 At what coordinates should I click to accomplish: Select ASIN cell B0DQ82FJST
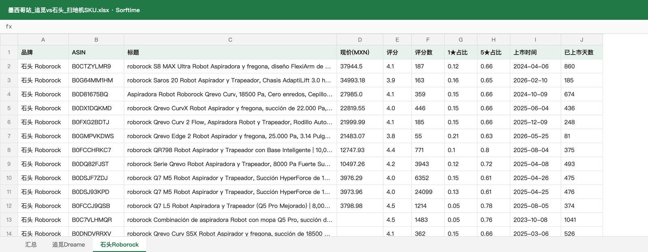96,164
